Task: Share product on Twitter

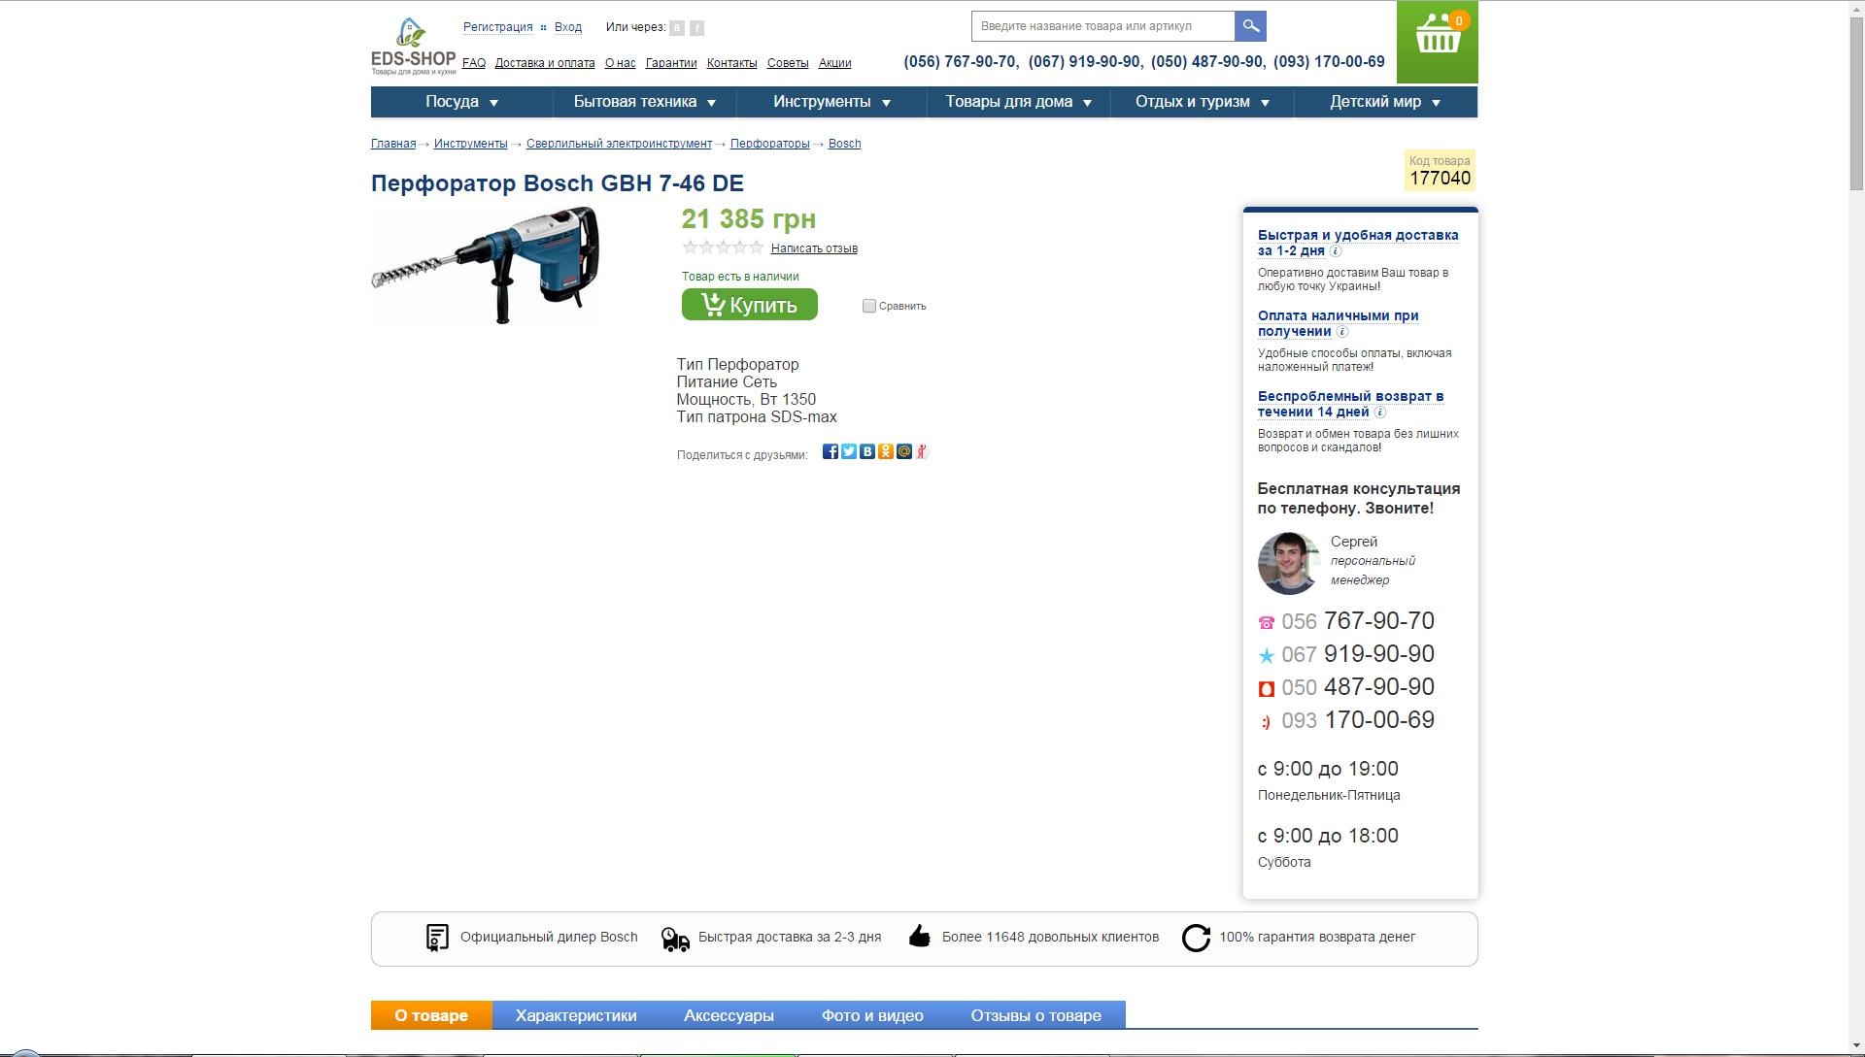Action: (x=849, y=451)
